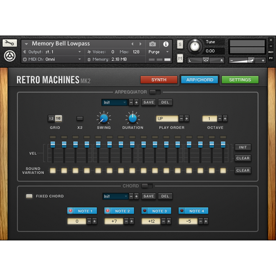Enable NOTE 4 chord button
Viewport: 276px width, 276px height.
pos(194,211)
